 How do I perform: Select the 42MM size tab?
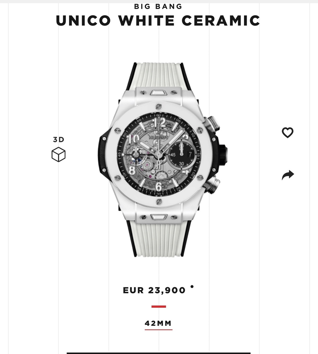point(159,323)
